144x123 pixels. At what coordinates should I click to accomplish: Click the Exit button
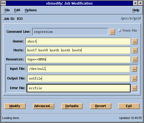point(129,106)
